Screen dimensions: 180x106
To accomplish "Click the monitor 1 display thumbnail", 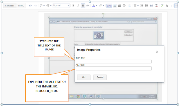I will click(99, 35).
